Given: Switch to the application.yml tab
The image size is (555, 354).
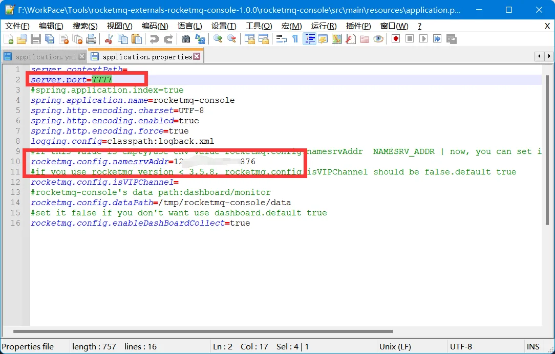Looking at the screenshot, I should click(x=46, y=57).
